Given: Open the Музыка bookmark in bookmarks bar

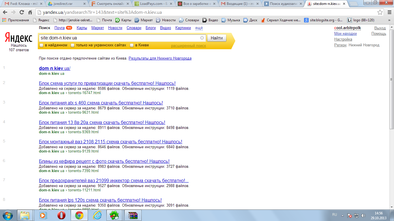Looking at the screenshot, I should tap(231, 20).
